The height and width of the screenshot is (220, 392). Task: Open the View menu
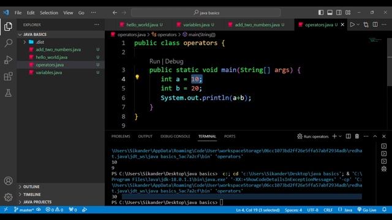[x=68, y=13]
